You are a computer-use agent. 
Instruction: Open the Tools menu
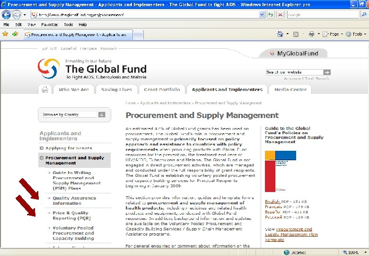pos(68,25)
